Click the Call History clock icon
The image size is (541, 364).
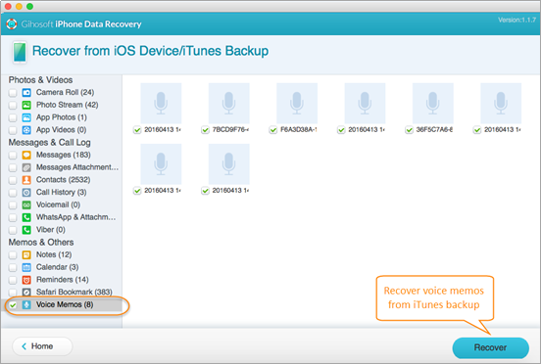(26, 192)
